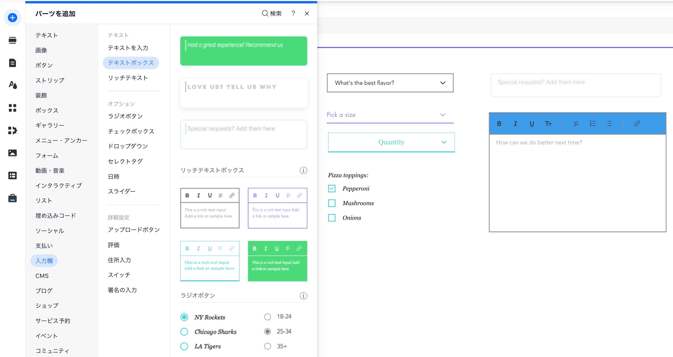Open the Quantity dropdown
The width and height of the screenshot is (673, 357).
(x=391, y=142)
